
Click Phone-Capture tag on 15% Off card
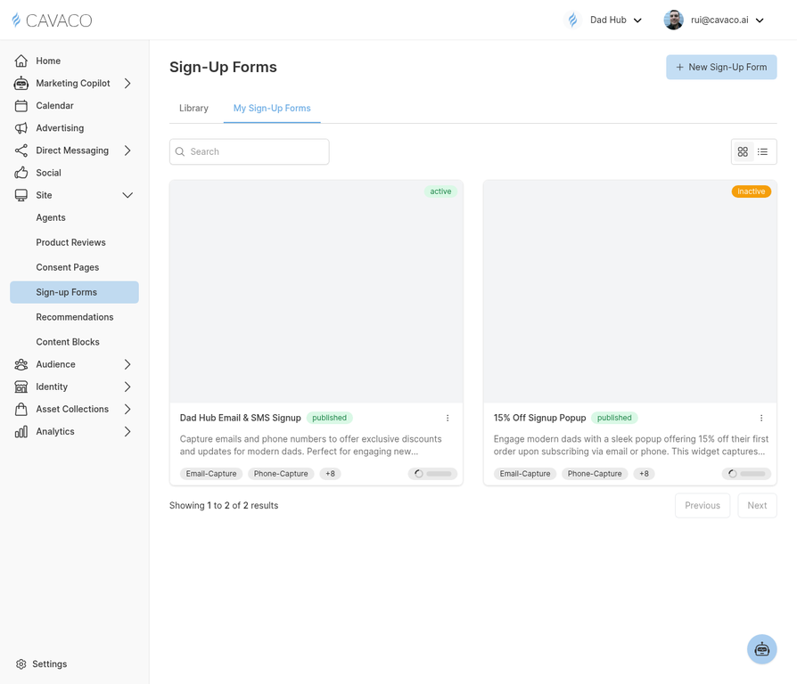tap(595, 474)
